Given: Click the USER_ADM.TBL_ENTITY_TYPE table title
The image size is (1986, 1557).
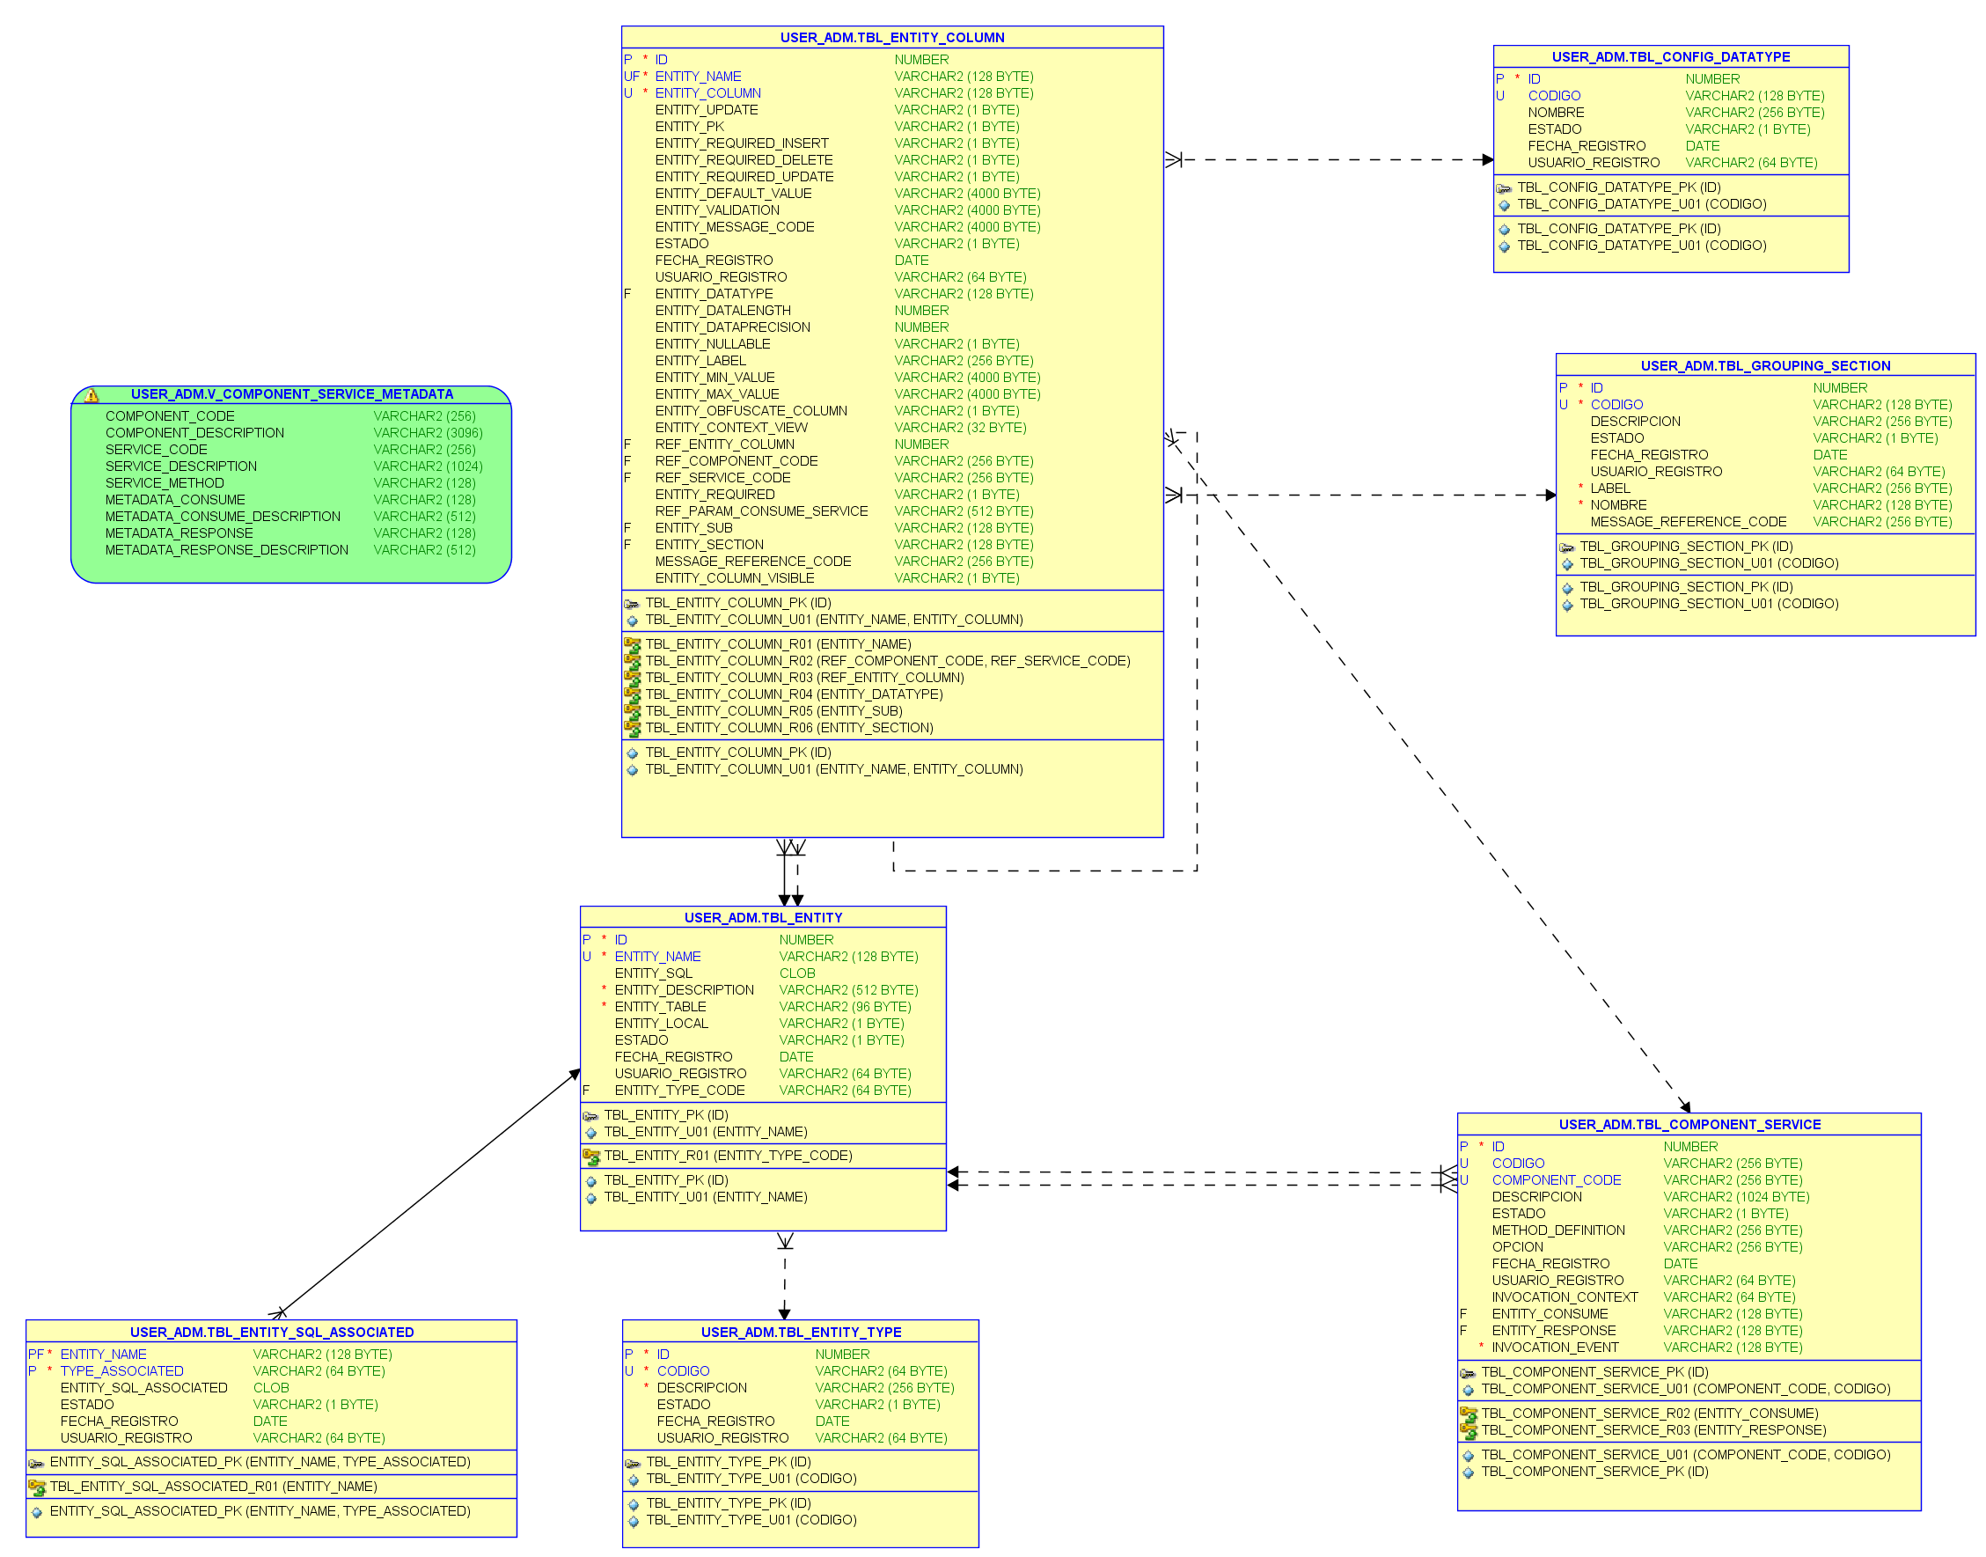Looking at the screenshot, I should (800, 1332).
